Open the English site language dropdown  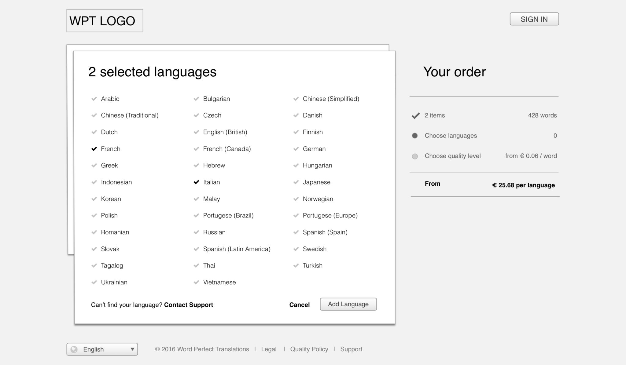102,349
